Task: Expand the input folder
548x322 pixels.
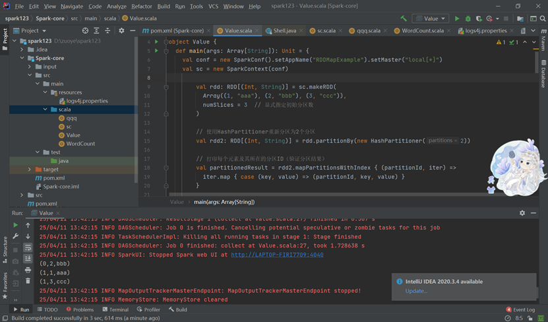Action: (x=30, y=67)
